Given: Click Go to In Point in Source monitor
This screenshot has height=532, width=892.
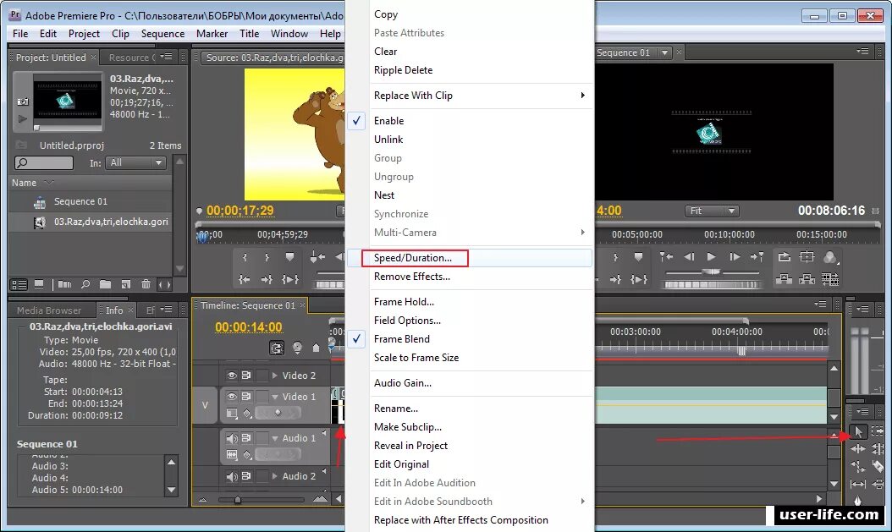Looking at the screenshot, I should [x=245, y=279].
